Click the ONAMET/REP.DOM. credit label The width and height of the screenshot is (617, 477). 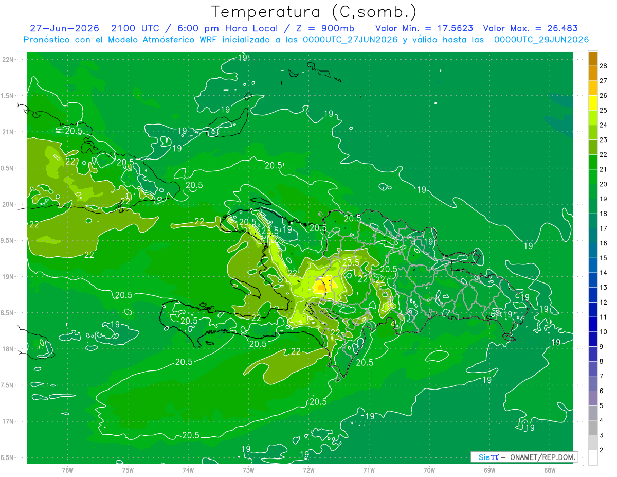[543, 457]
